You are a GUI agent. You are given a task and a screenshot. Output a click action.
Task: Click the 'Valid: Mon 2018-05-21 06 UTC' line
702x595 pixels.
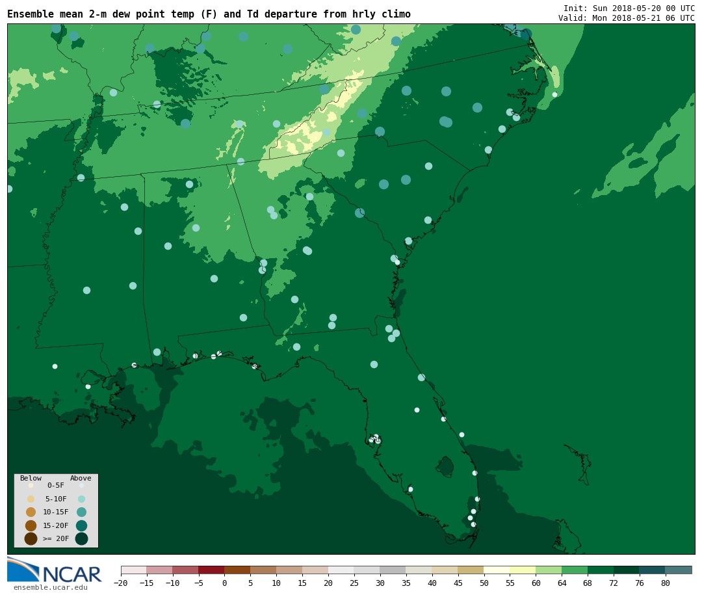click(x=627, y=18)
